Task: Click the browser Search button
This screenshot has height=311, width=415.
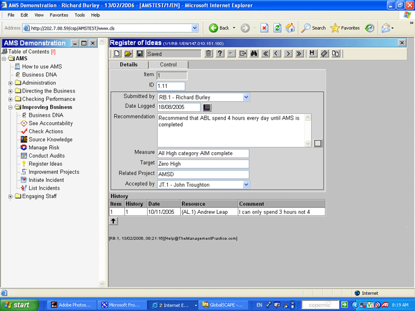Action: click(x=314, y=28)
